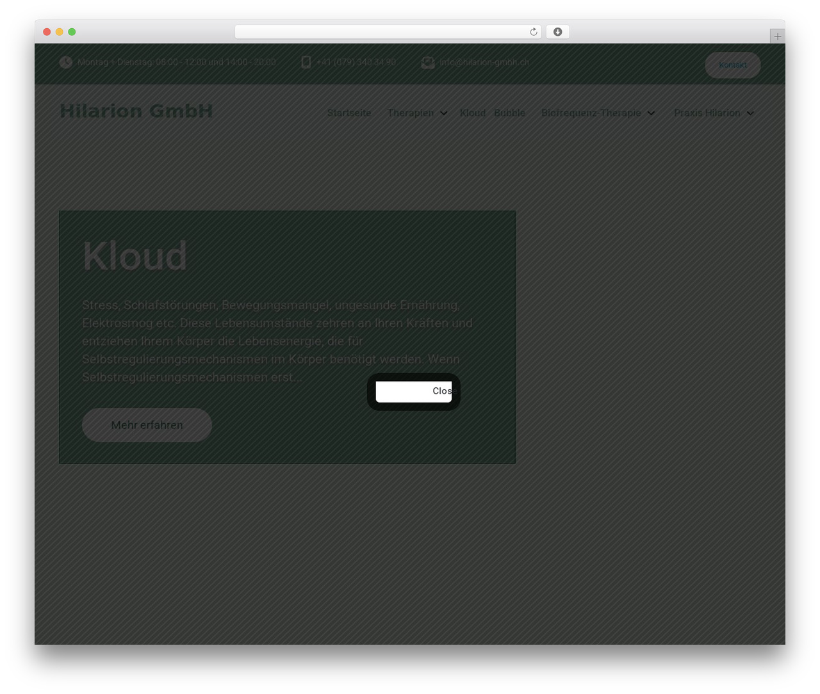The height and width of the screenshot is (694, 820).
Task: Open the Therapien menu item
Action: (411, 113)
